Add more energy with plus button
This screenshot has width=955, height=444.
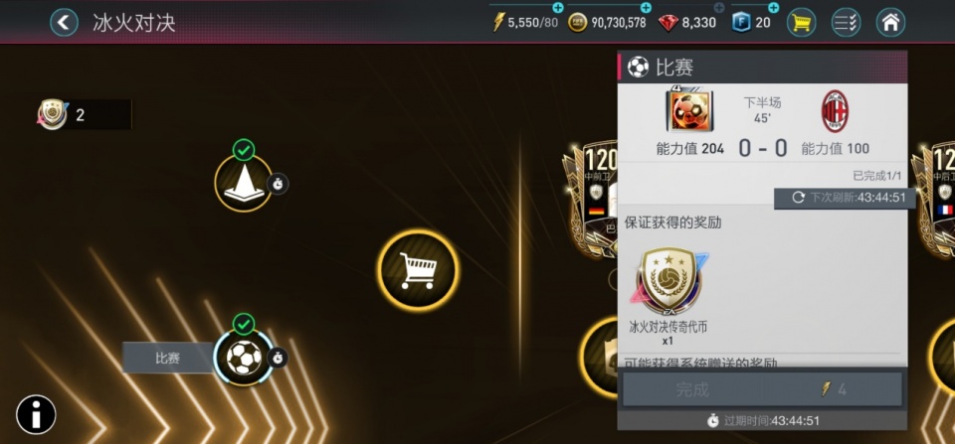click(x=557, y=7)
